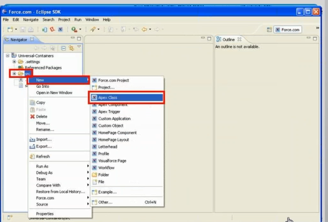Open the Help menu
The width and height of the screenshot is (328, 222).
tap(106, 20)
